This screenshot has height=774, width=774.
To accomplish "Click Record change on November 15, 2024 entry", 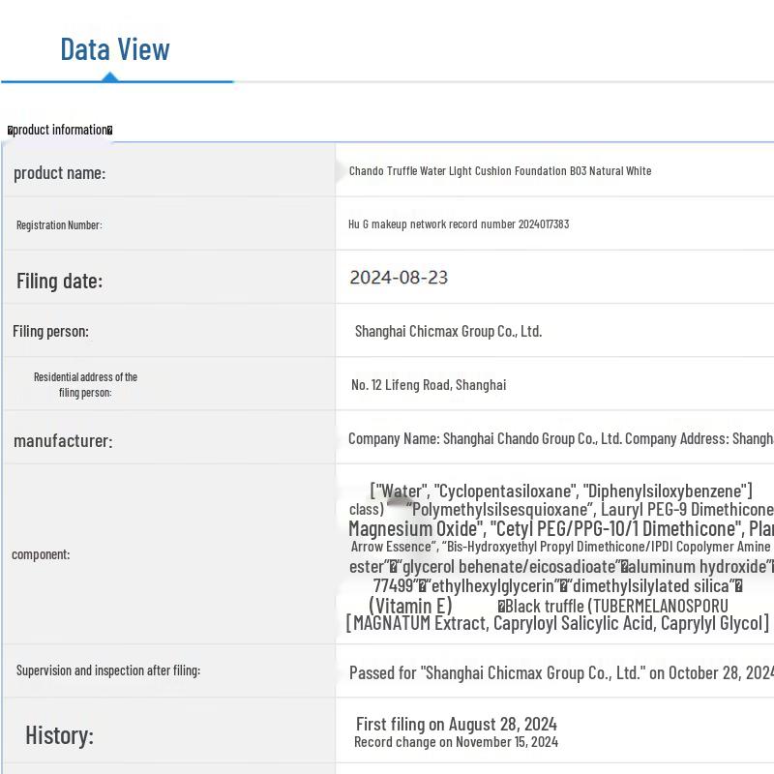I will [456, 742].
